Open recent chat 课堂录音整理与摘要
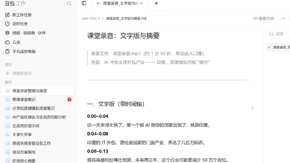Viewport: 290px width, 163px height. [38, 91]
